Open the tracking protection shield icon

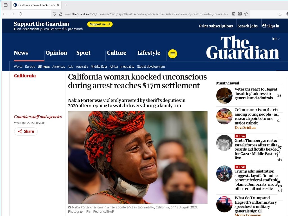tap(54, 14)
